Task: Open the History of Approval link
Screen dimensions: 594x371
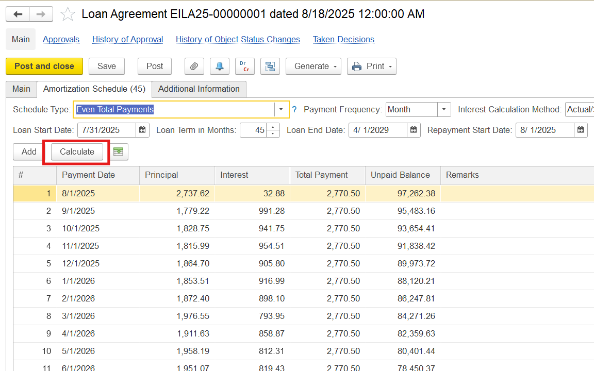Action: coord(127,40)
